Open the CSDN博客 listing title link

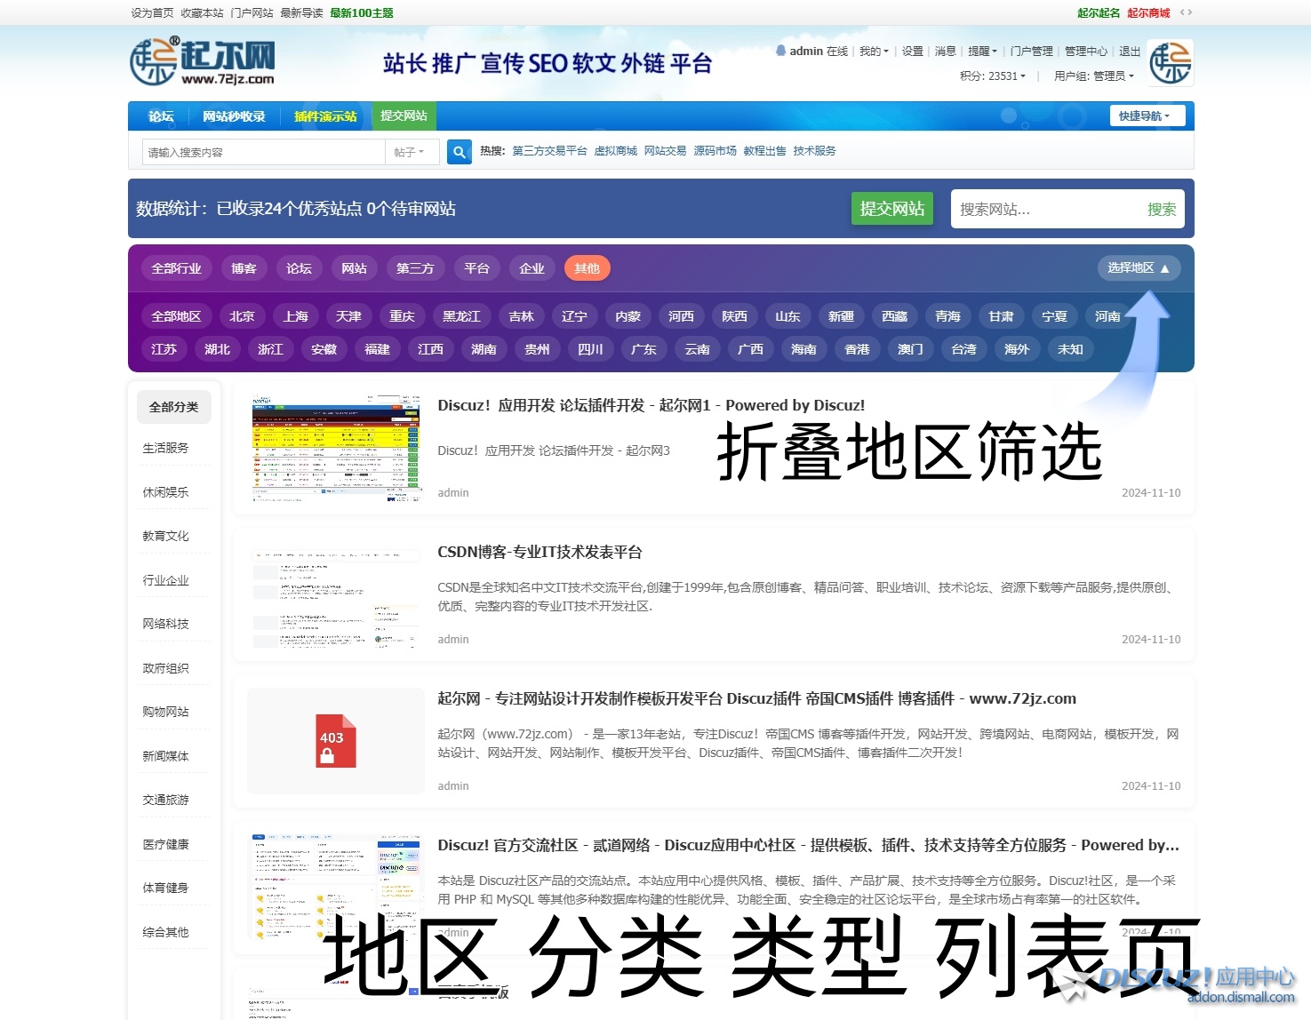point(540,552)
